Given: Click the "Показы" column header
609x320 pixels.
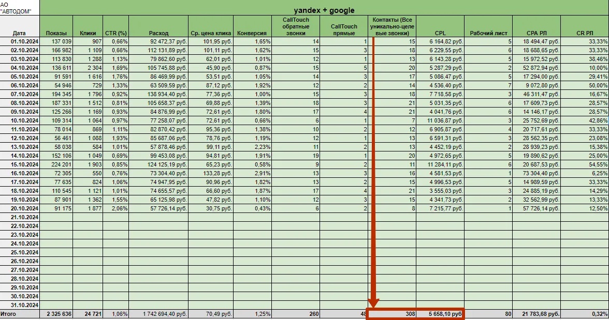Looking at the screenshot, I should pyautogui.click(x=56, y=33).
